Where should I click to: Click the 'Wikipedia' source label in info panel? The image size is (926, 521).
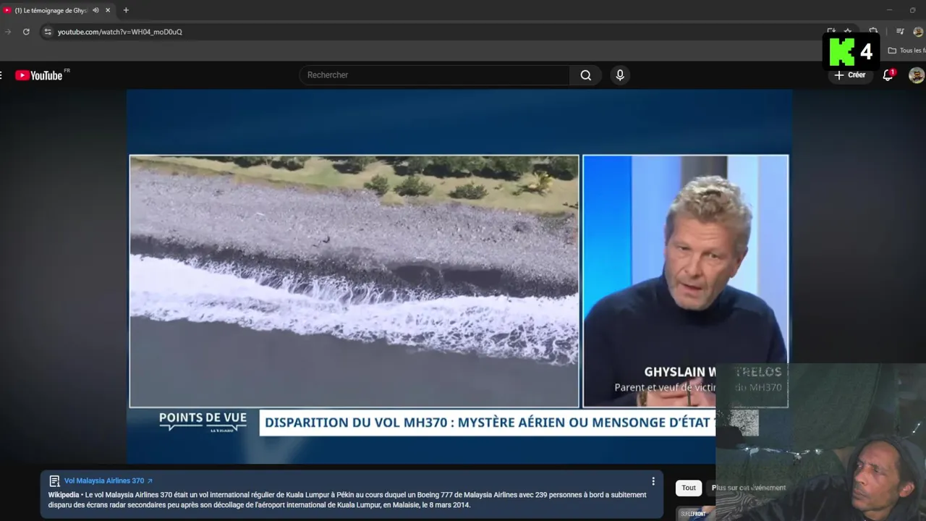(64, 495)
